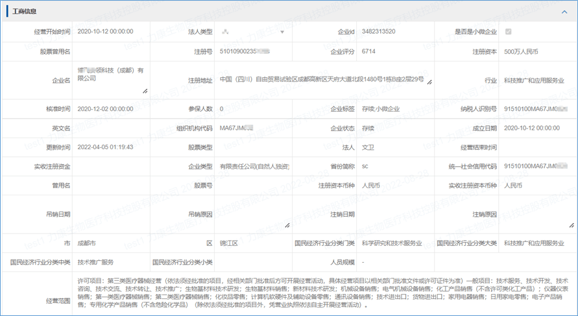
Task: Click the 注册地址 field resize handle
Action: coord(429,83)
